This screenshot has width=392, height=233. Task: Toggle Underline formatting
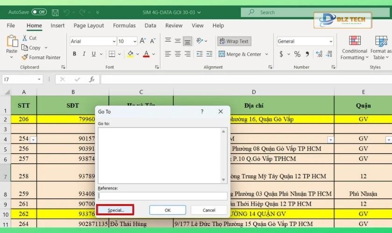tap(93, 54)
